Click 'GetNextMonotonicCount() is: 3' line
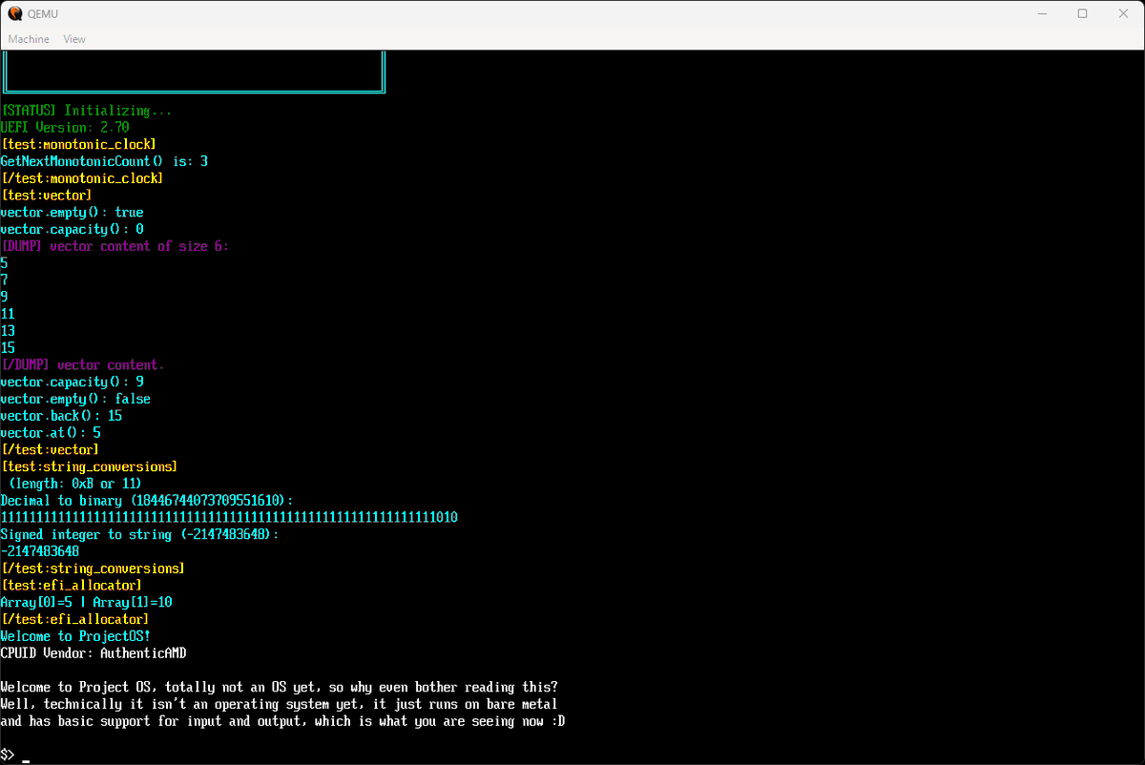 point(104,161)
